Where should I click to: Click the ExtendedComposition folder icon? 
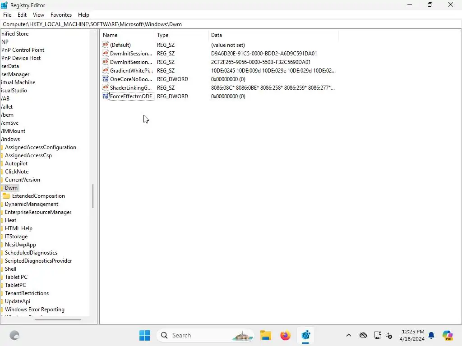point(6,196)
